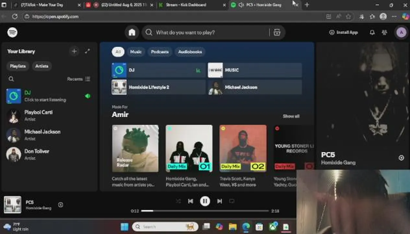The image size is (410, 234).
Task: Open browser settings and more menu
Action: pos(394,17)
